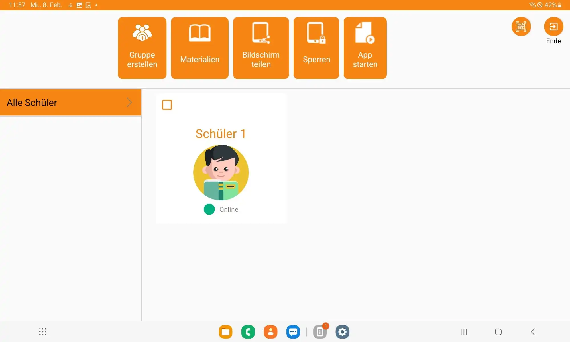Screen dimensions: 570x342
Task: Tap the Ende exit icon
Action: coord(553,27)
